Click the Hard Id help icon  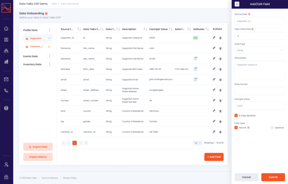[x=248, y=128]
